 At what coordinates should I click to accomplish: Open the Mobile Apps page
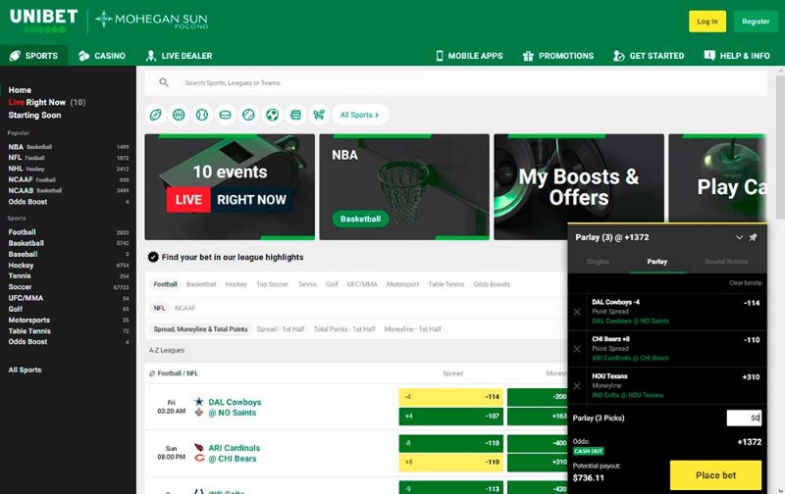[469, 56]
